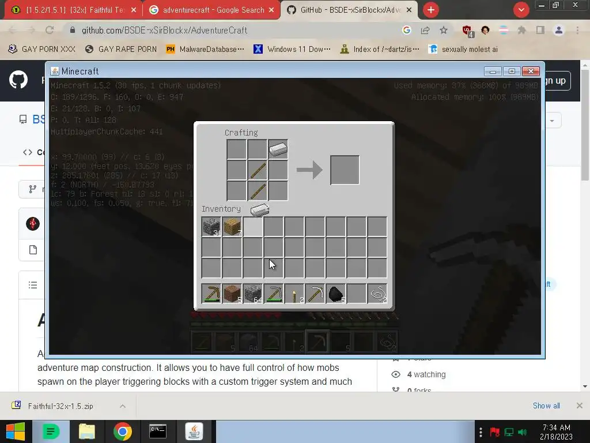The image size is (590, 443).
Task: Reload the current page
Action: click(50, 30)
